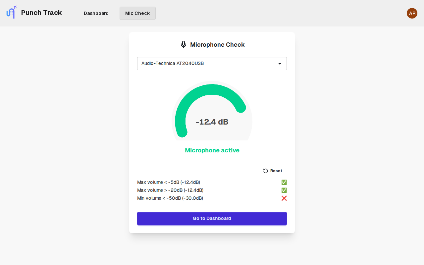Click the Punch Track brand name

pyautogui.click(x=41, y=13)
